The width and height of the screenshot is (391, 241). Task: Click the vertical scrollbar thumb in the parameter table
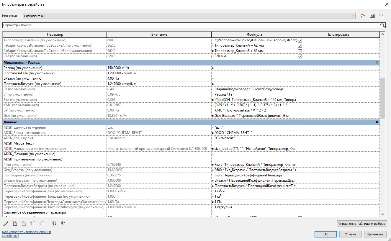[383, 98]
